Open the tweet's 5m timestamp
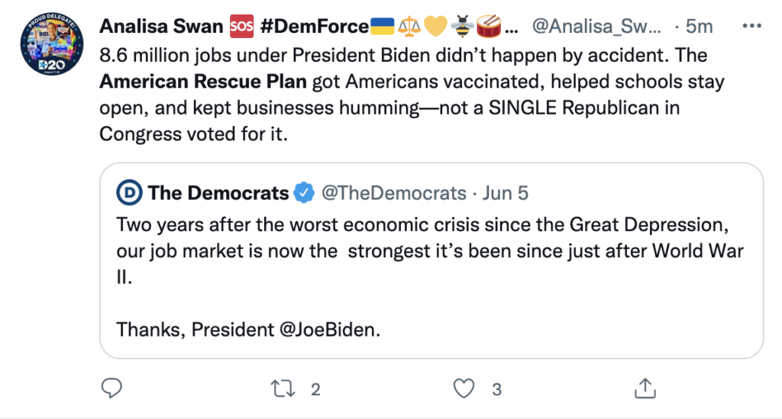This screenshot has height=419, width=782. tap(699, 26)
